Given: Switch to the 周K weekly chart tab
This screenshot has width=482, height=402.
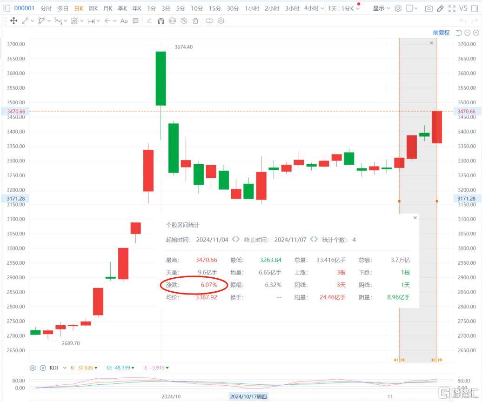Looking at the screenshot, I should click(93, 8).
